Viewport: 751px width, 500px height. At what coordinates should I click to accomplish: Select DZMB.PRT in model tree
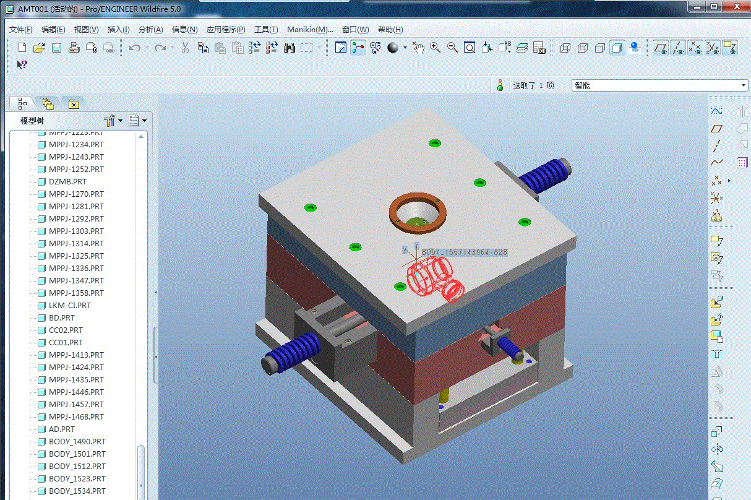click(67, 181)
